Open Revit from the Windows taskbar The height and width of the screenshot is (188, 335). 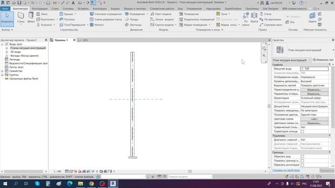point(113,183)
